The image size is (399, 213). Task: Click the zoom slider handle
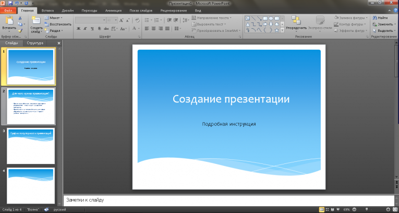(x=367, y=209)
